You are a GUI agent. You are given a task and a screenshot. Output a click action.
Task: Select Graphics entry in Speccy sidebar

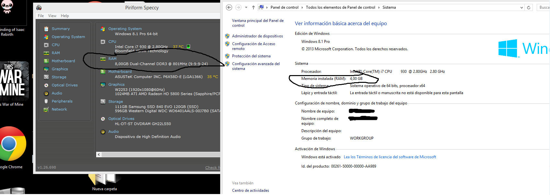(x=60, y=69)
